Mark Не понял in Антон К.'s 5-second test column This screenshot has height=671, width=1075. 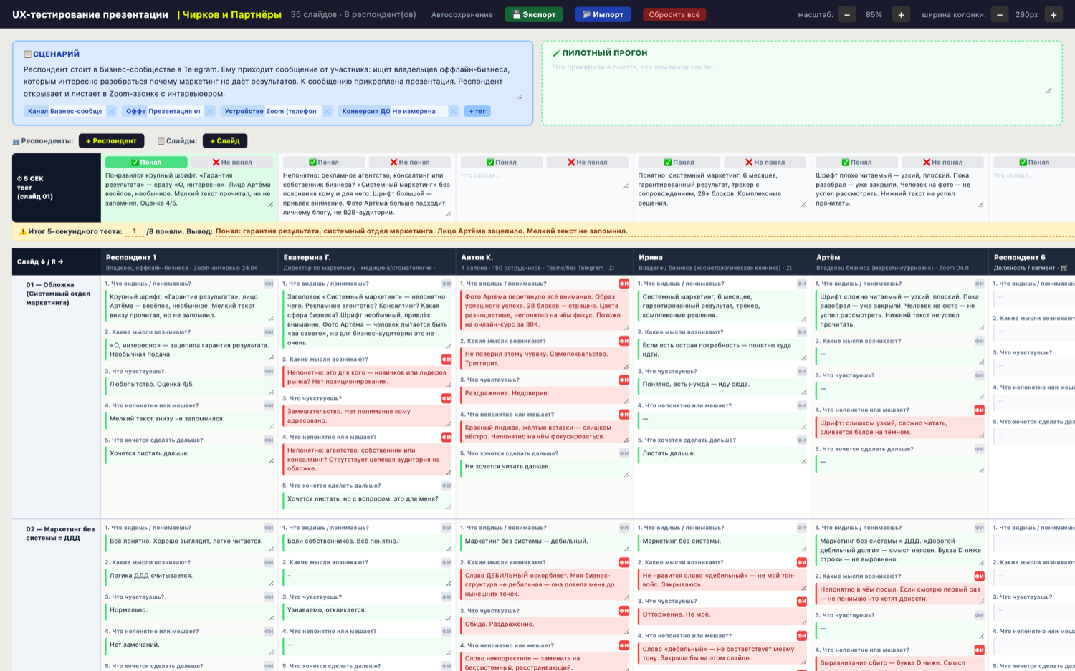(x=588, y=163)
